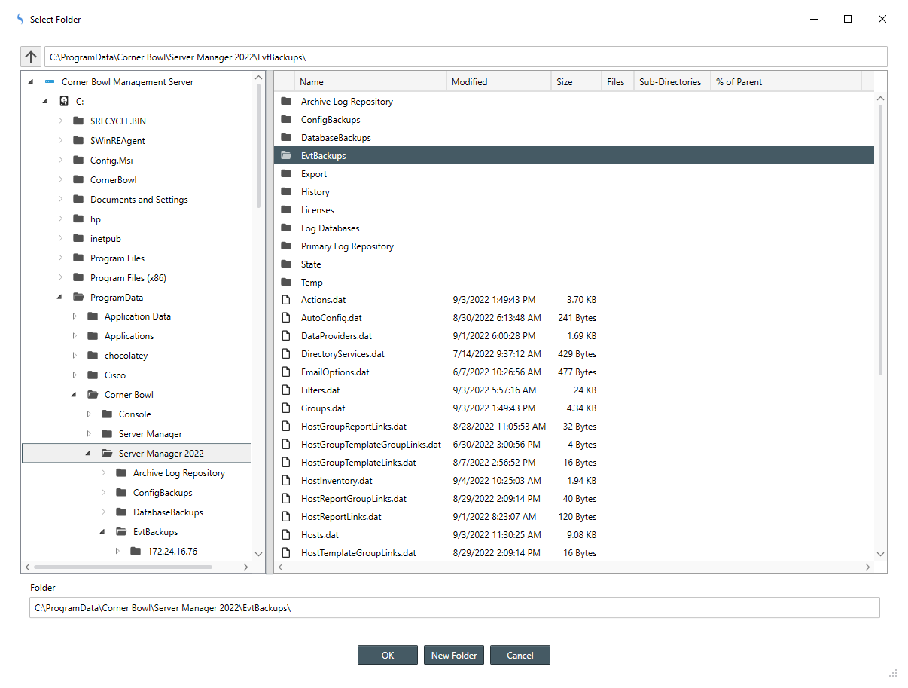Screen dimensions: 908x688
Task: Expand the Program Files tree node
Action: (61, 258)
